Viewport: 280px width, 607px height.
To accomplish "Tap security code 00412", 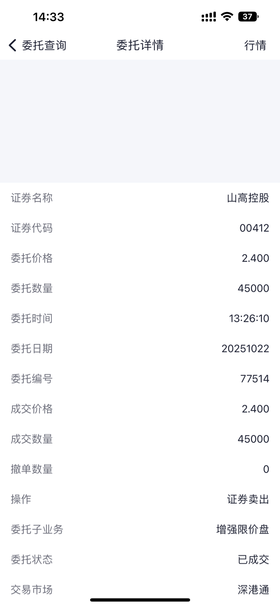I will (x=254, y=228).
